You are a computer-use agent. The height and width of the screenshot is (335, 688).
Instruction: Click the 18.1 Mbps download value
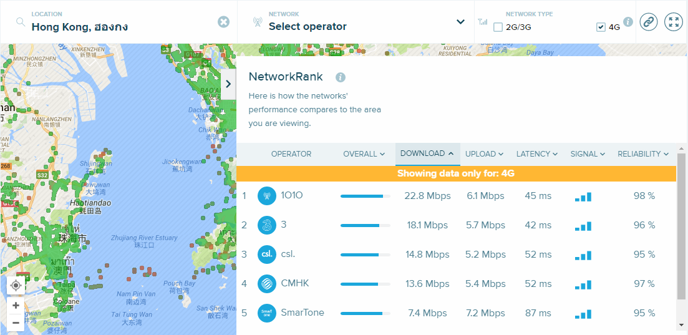click(x=427, y=225)
